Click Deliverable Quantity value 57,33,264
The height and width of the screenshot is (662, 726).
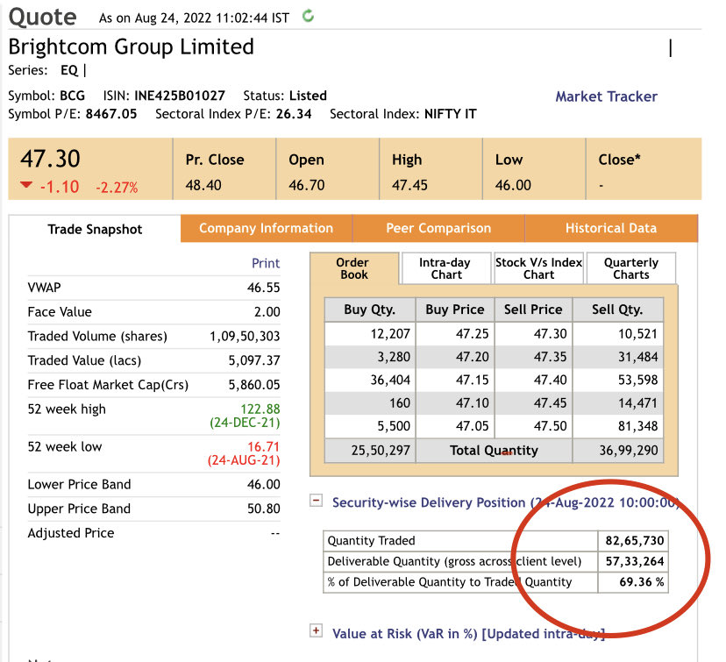pos(634,561)
